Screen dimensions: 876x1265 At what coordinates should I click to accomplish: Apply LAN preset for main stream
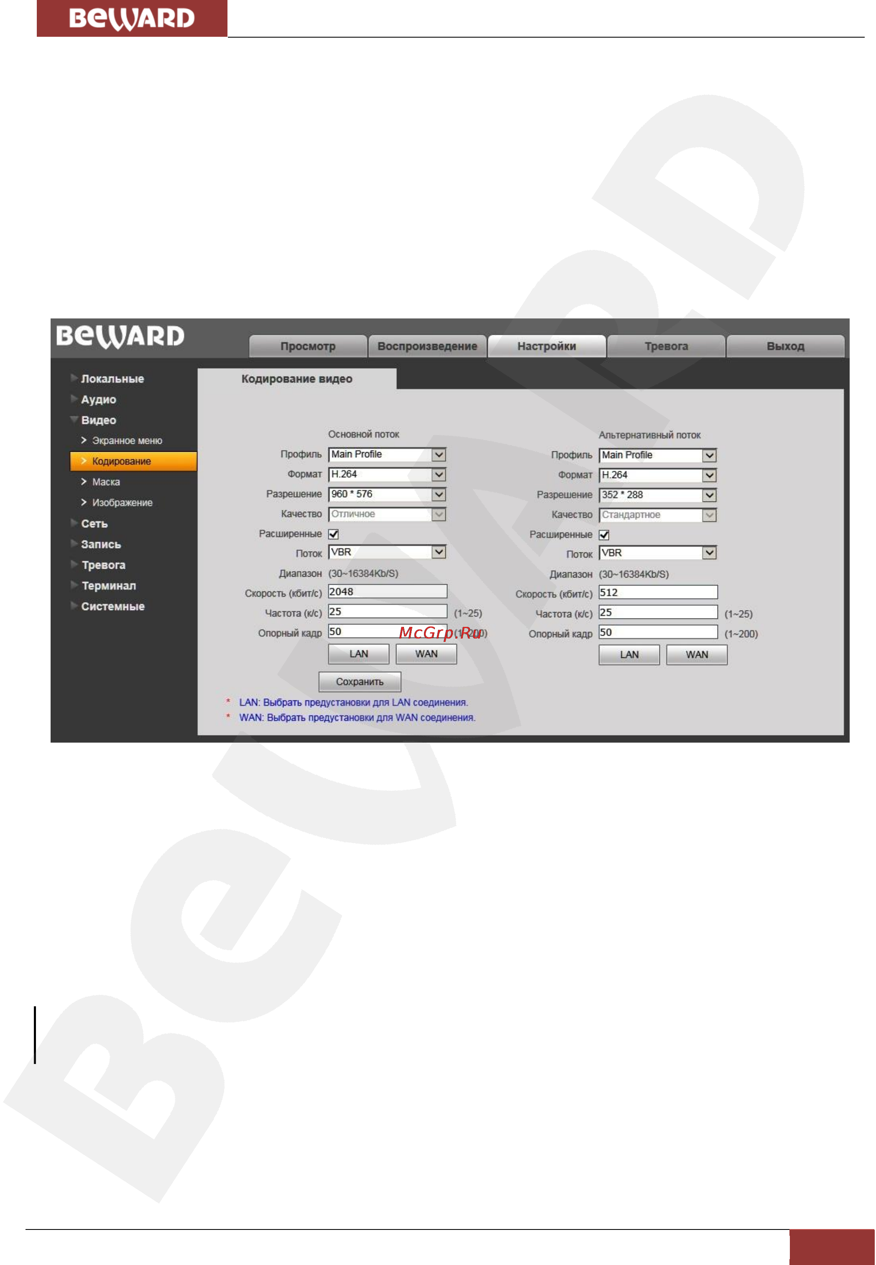[358, 654]
